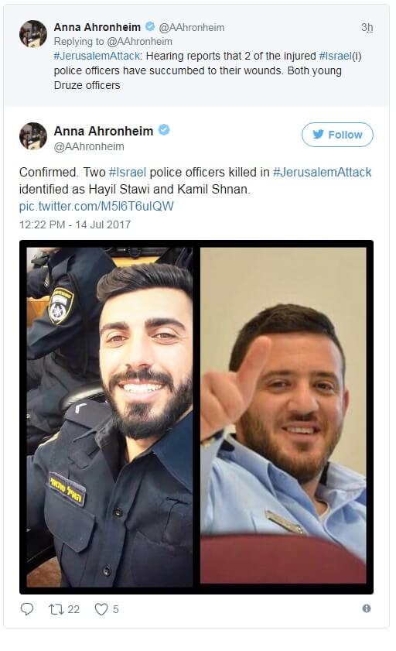This screenshot has width=396, height=651.
Task: Click the Anna Ahronheim name in main tweet
Action: coord(104,131)
